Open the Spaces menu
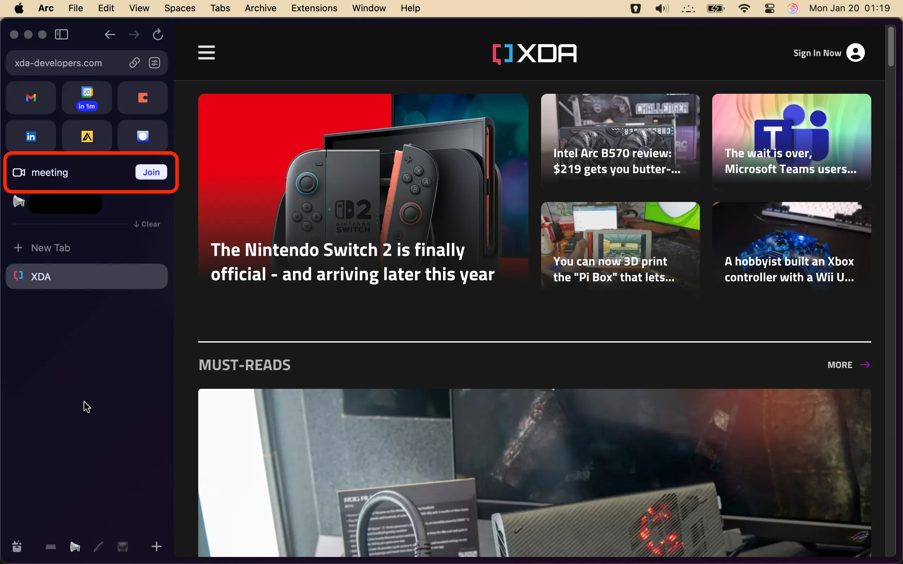Viewport: 903px width, 564px height. pos(180,8)
